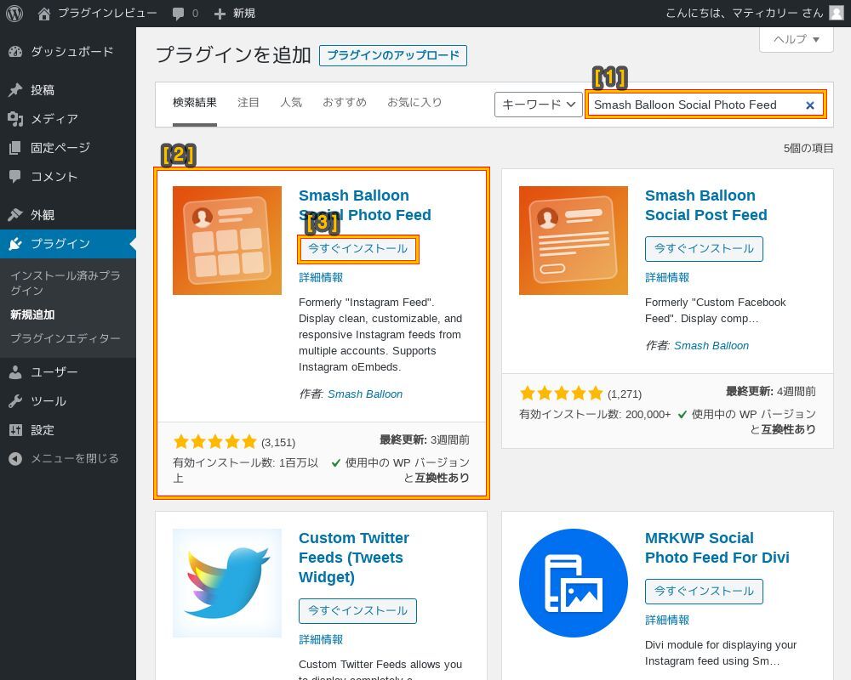The width and height of the screenshot is (851, 680).
Task: Click Custom Twitter Feeds bird thumbnail
Action: pyautogui.click(x=227, y=583)
